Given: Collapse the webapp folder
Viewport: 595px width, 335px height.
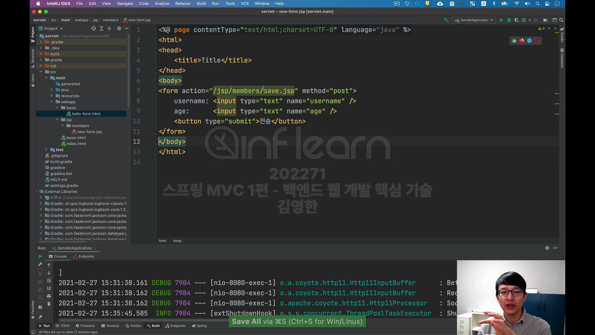Looking at the screenshot, I should [51, 102].
